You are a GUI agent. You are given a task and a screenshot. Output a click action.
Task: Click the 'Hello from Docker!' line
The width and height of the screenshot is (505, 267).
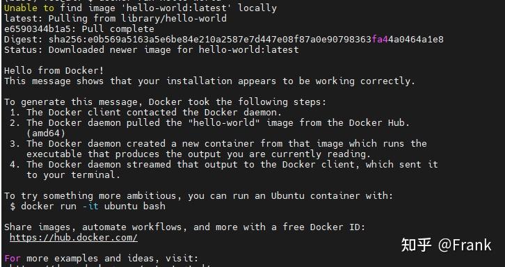pyautogui.click(x=54, y=70)
